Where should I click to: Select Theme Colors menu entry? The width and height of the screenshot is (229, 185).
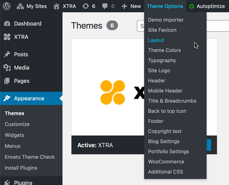[164, 50]
